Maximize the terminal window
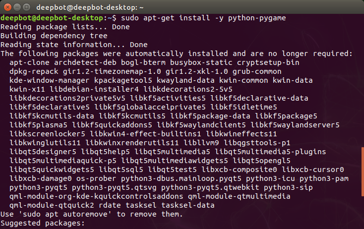This screenshot has height=229, width=364. click(x=26, y=7)
